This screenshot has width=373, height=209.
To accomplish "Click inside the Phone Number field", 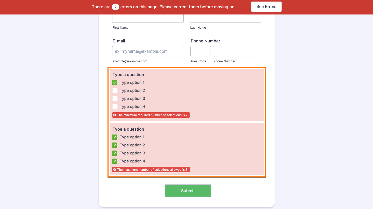I will (x=237, y=51).
